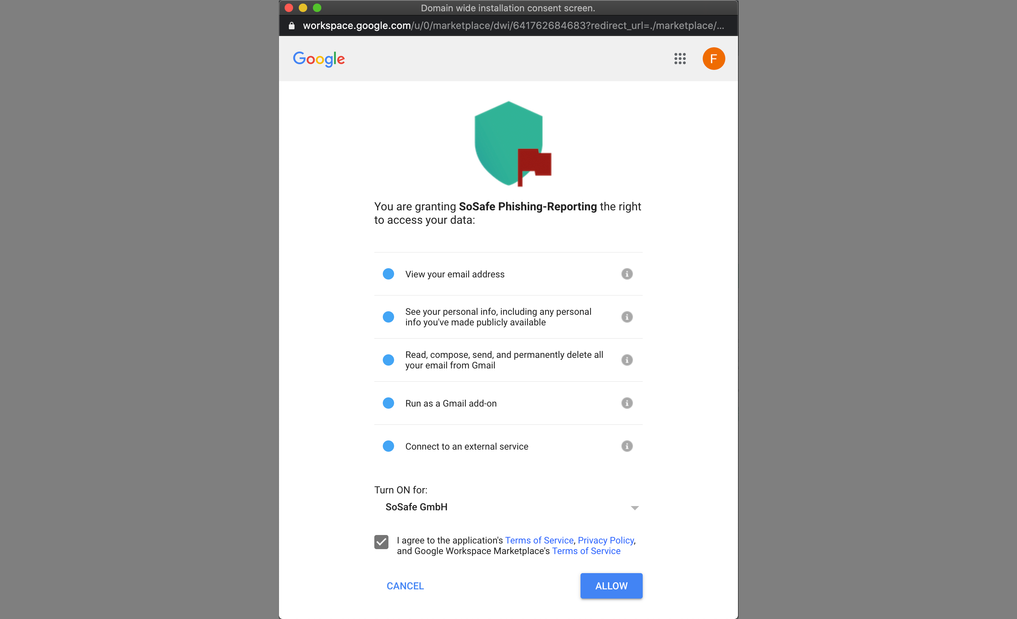Expand the SoSafe GmbH dropdown arrow

[x=634, y=507]
